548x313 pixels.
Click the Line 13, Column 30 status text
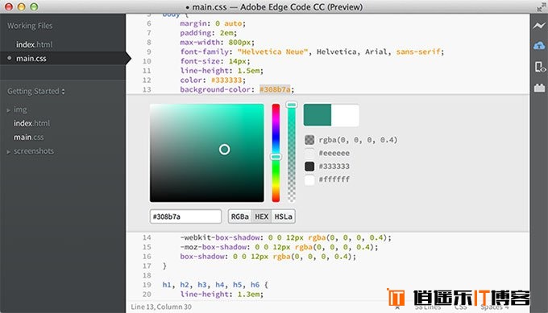click(161, 307)
